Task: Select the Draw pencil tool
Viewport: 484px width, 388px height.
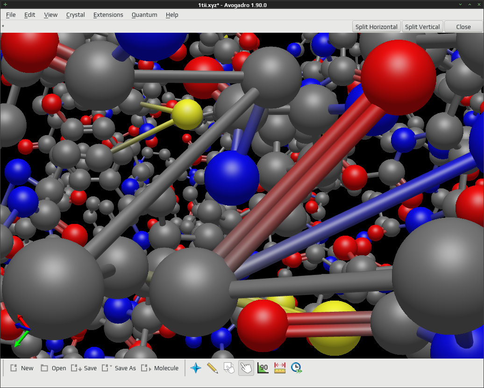Action: pos(213,367)
